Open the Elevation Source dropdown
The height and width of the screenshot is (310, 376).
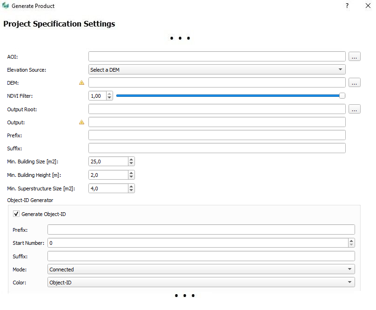click(217, 70)
